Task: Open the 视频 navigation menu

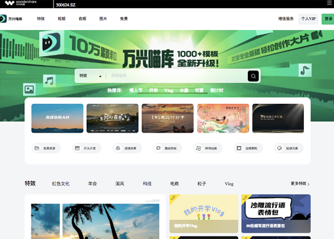Action: (61, 18)
